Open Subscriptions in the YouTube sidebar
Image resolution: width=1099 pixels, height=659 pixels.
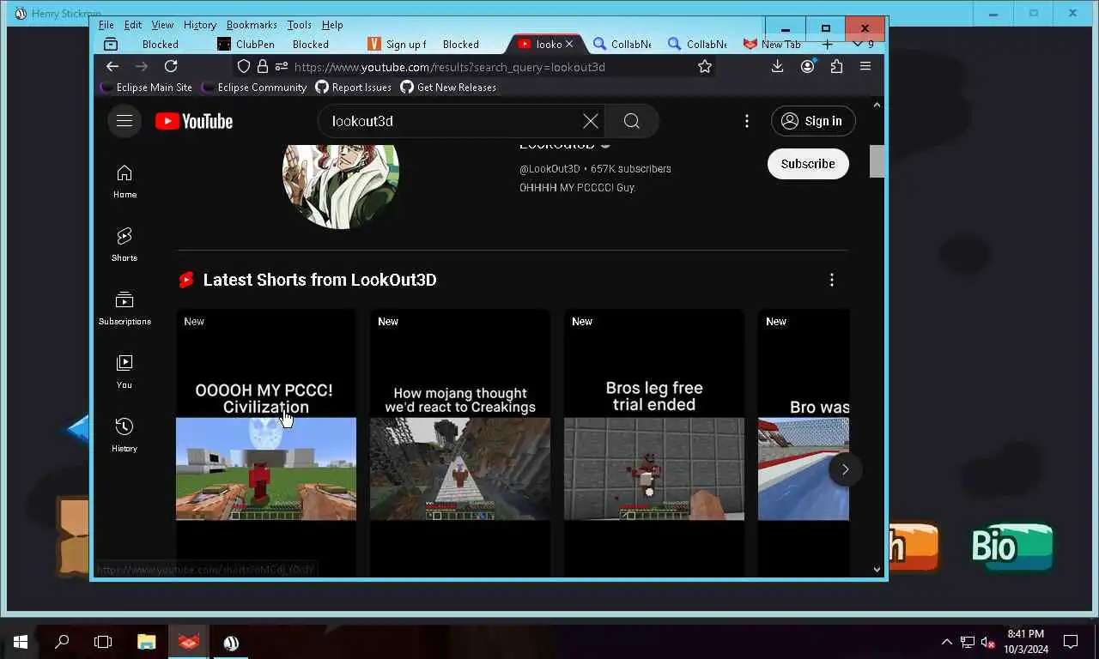pyautogui.click(x=124, y=308)
